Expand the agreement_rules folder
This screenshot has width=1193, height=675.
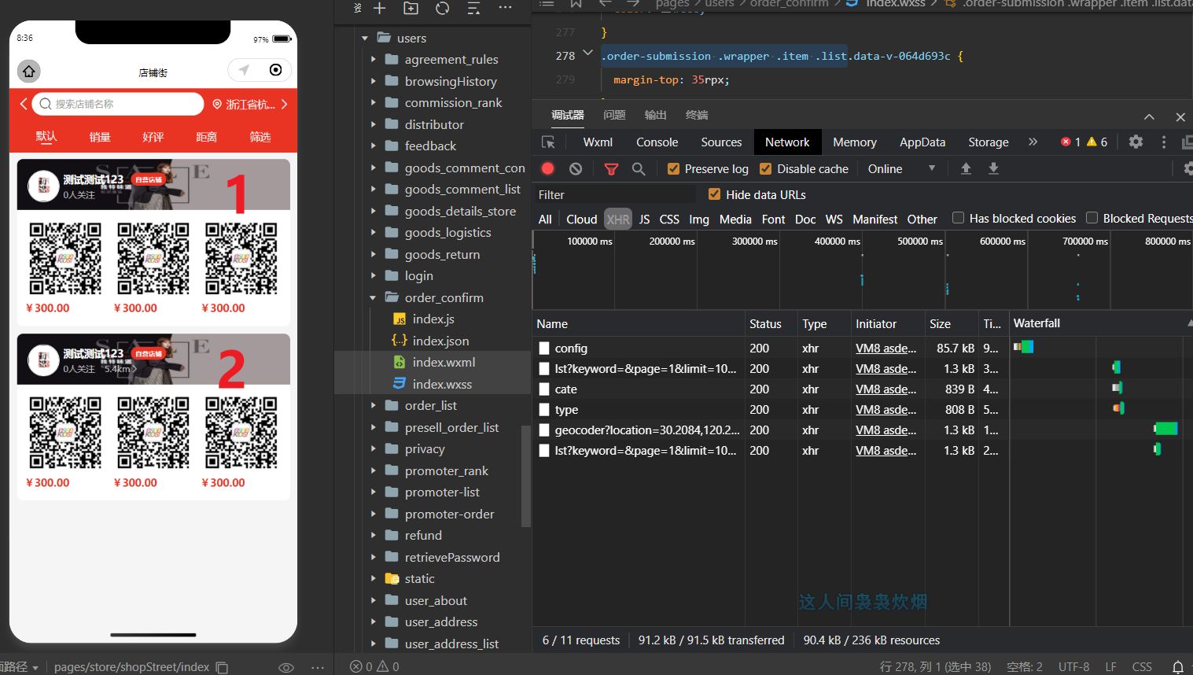pyautogui.click(x=373, y=59)
